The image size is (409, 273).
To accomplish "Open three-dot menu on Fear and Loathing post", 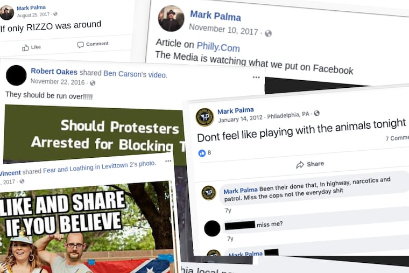I will tap(168, 161).
